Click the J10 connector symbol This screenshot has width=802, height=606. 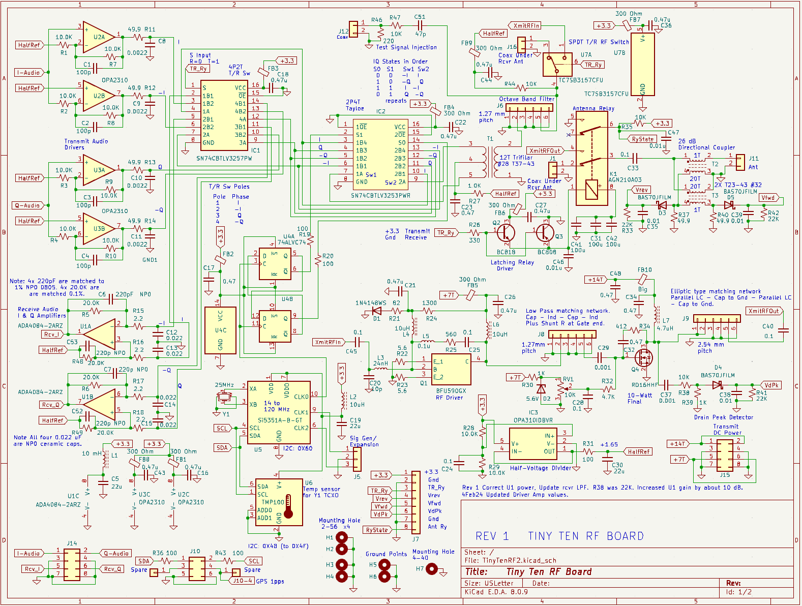pos(196,568)
